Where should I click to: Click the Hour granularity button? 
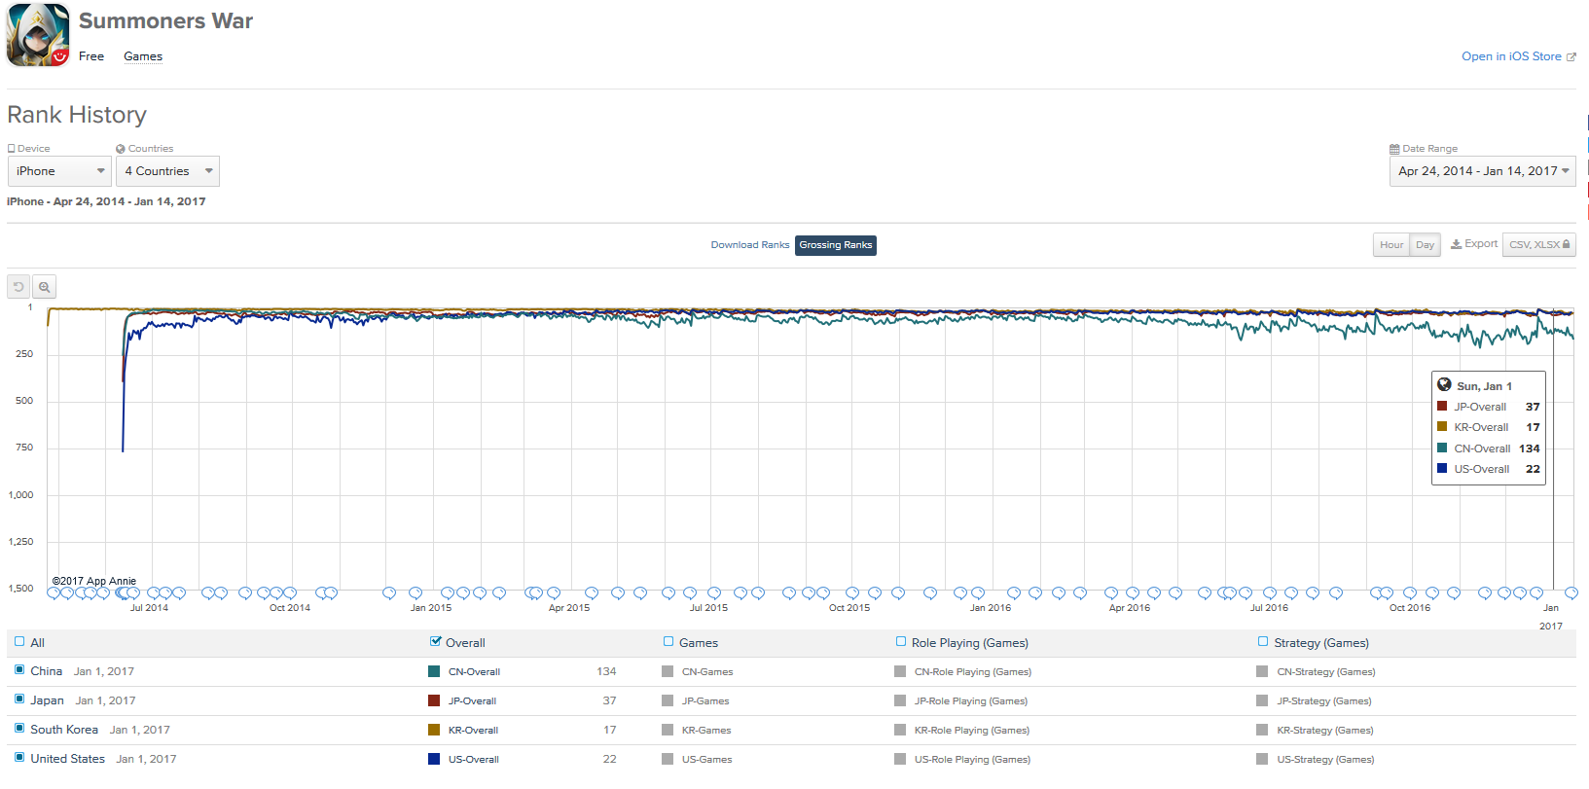1390,245
